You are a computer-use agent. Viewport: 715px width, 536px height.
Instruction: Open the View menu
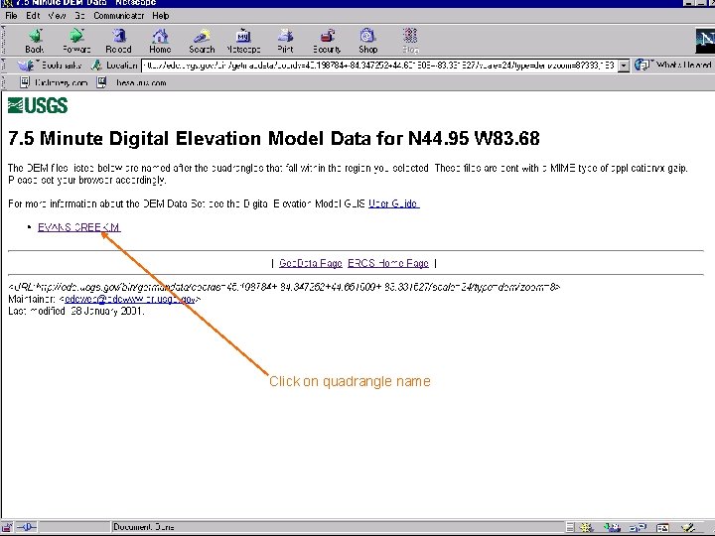[57, 16]
